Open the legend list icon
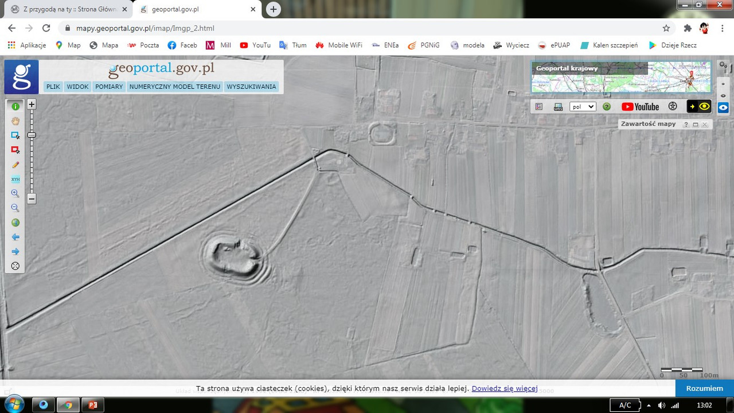734x413 pixels. [x=539, y=107]
